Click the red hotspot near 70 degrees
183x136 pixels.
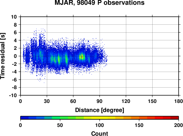tap(82, 57)
